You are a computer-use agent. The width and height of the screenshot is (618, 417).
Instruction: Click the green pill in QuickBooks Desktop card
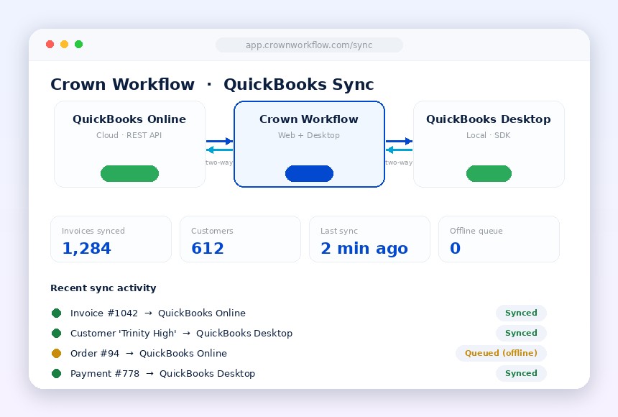tap(489, 173)
